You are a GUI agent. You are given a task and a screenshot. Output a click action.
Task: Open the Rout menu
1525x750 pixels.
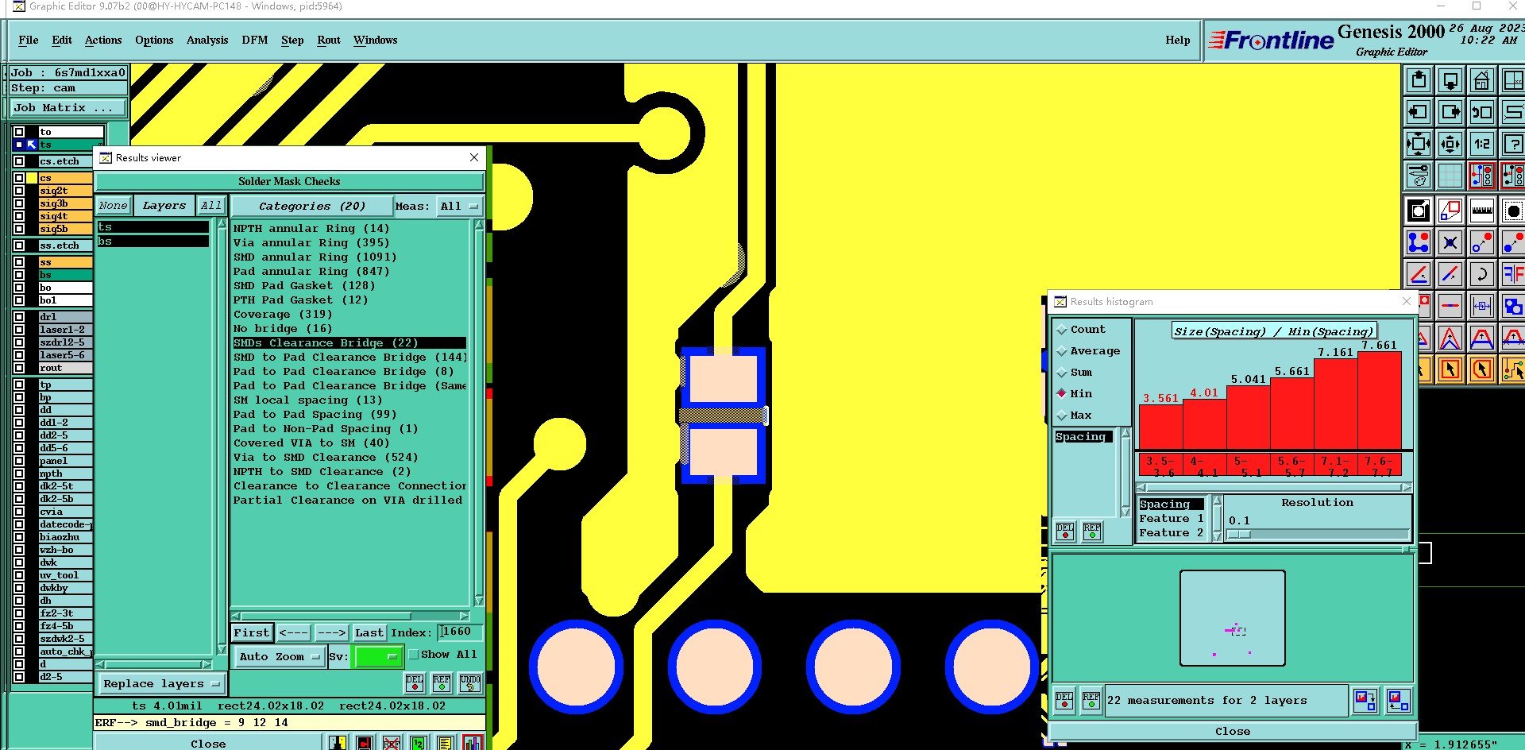(329, 41)
